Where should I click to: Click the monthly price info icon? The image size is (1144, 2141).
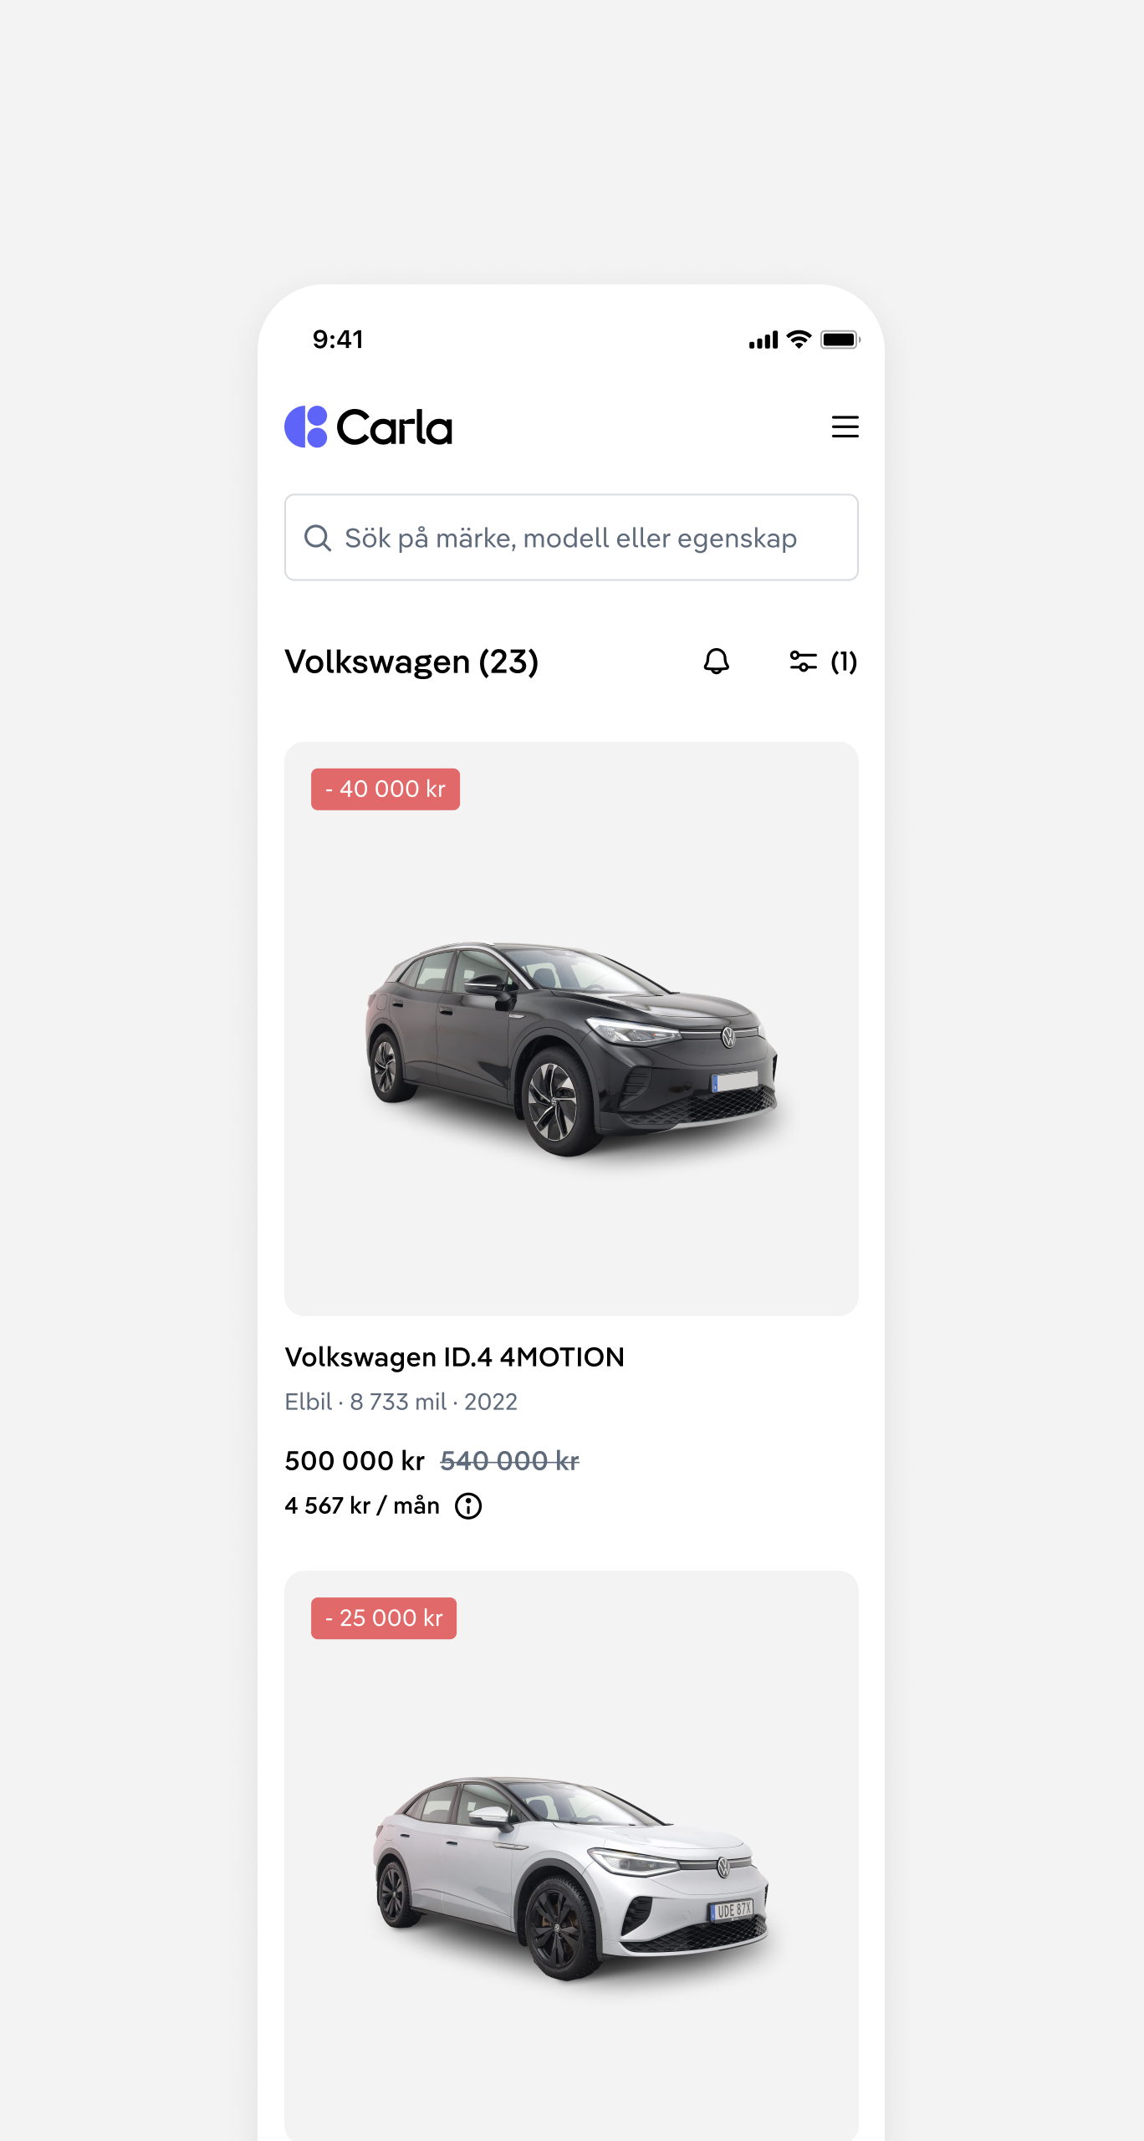(x=468, y=1506)
